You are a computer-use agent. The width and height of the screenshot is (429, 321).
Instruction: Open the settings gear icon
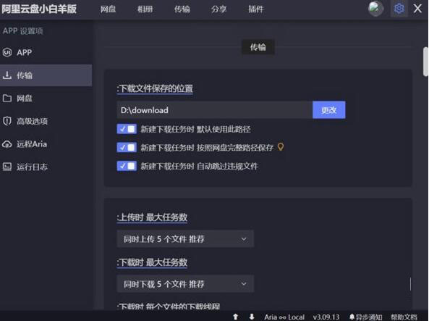[399, 9]
